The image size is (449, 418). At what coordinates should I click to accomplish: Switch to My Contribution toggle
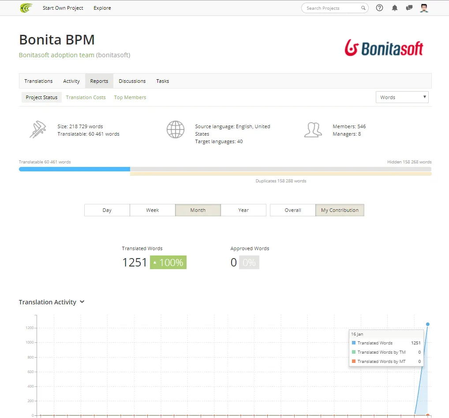(340, 210)
